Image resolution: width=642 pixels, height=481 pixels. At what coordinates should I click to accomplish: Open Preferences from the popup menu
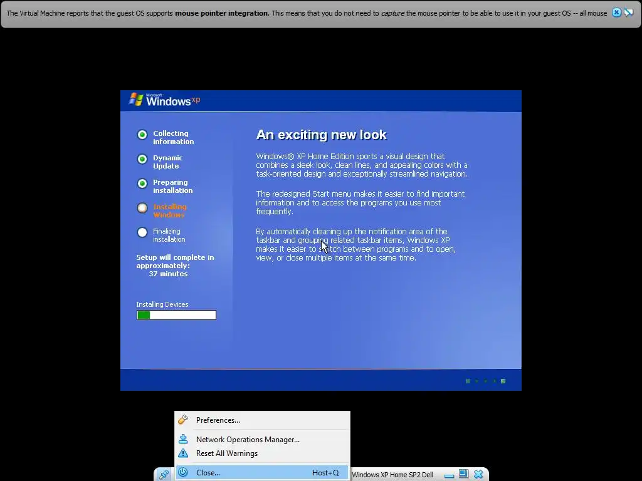pyautogui.click(x=262, y=420)
